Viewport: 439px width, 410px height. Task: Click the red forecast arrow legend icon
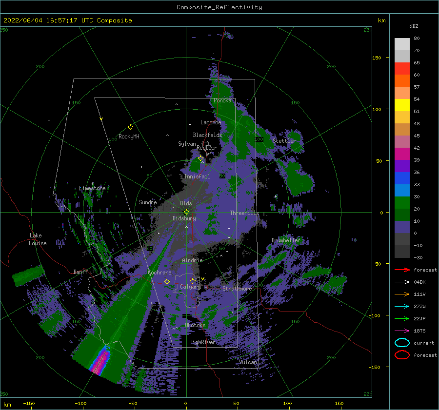pos(402,270)
